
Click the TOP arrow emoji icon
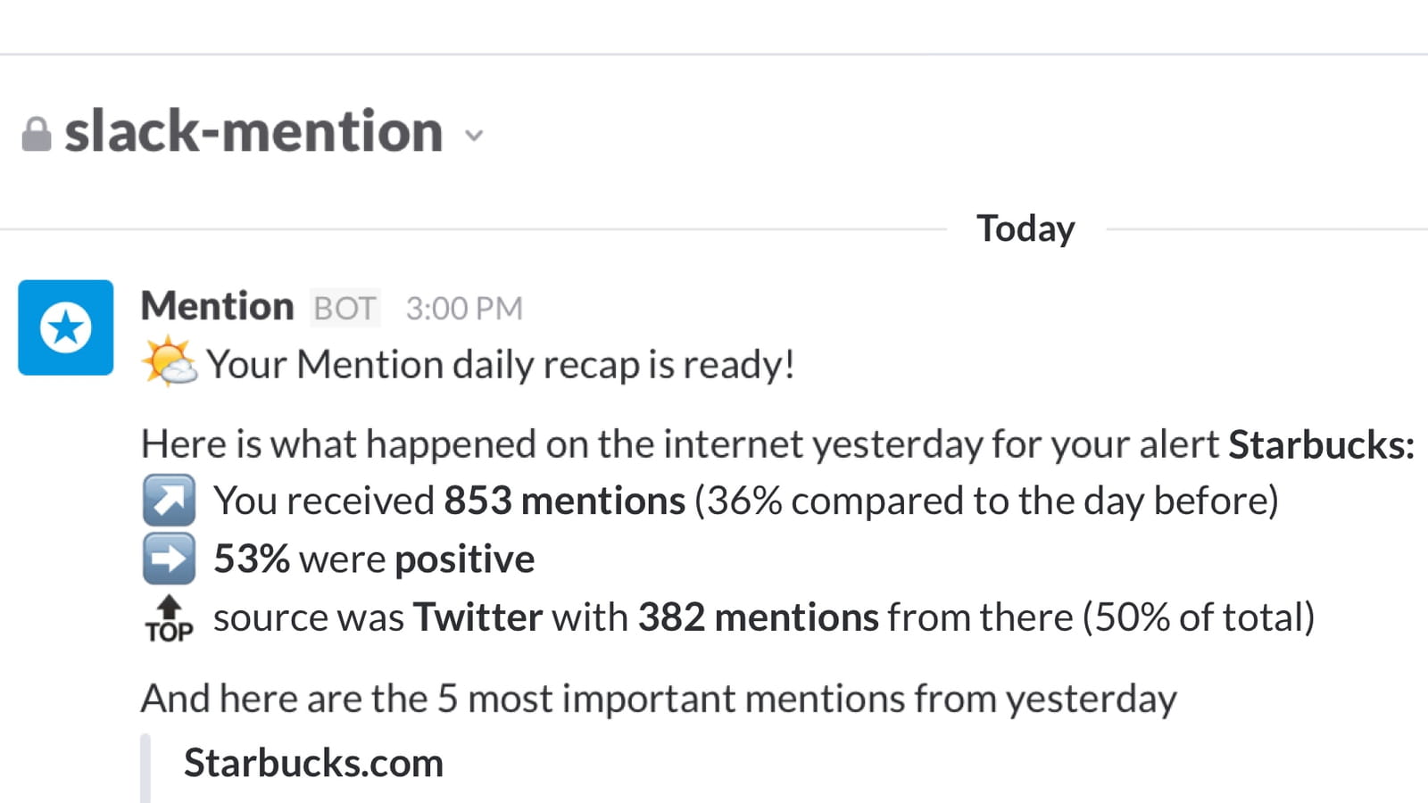169,618
